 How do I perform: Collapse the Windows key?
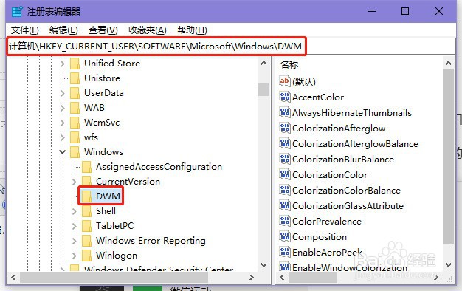pos(62,152)
